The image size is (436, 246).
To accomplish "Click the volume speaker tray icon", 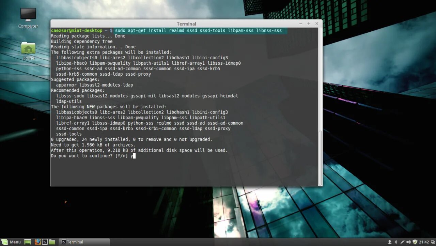I will [x=408, y=242].
